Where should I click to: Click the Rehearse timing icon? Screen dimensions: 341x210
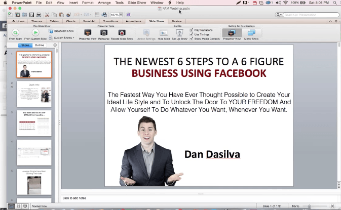pyautogui.click(x=104, y=34)
